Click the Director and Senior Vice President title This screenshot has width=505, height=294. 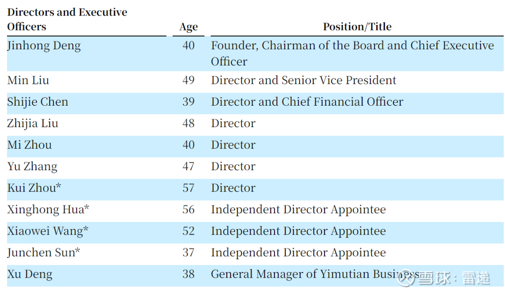(303, 80)
